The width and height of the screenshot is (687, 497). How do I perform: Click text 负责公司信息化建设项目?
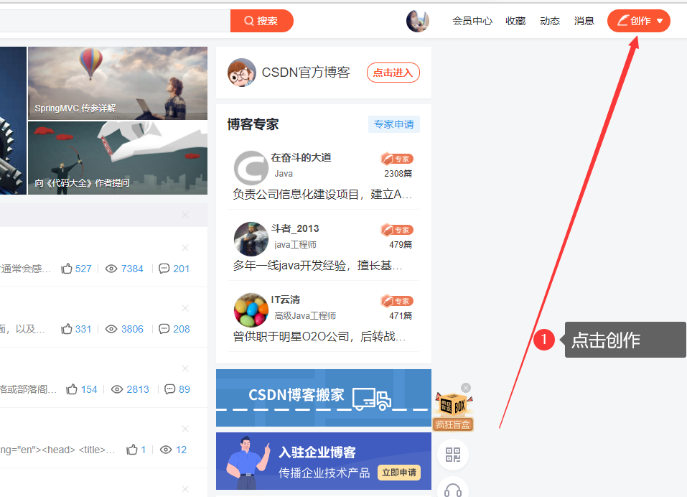point(296,194)
